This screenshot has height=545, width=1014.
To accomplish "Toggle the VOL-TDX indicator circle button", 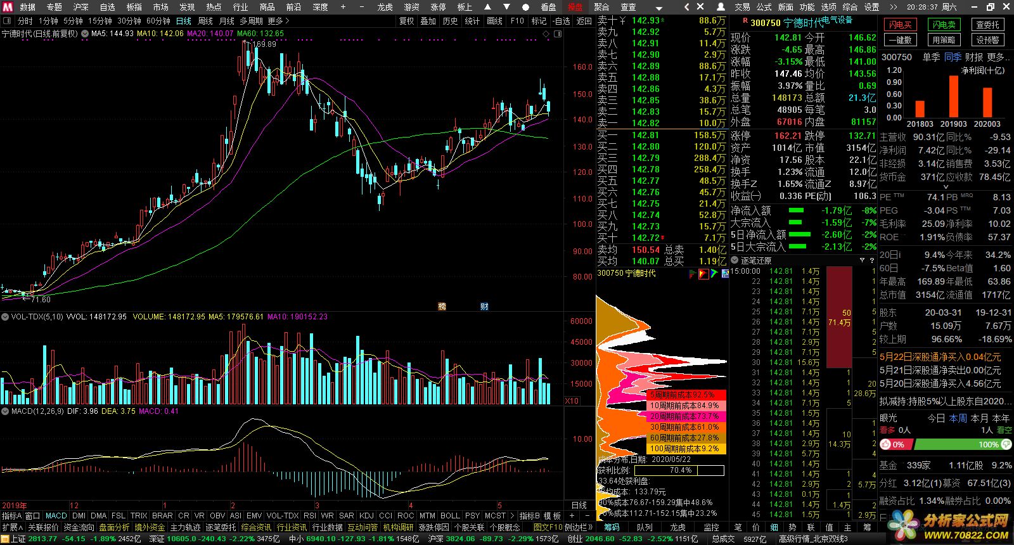I will point(5,316).
